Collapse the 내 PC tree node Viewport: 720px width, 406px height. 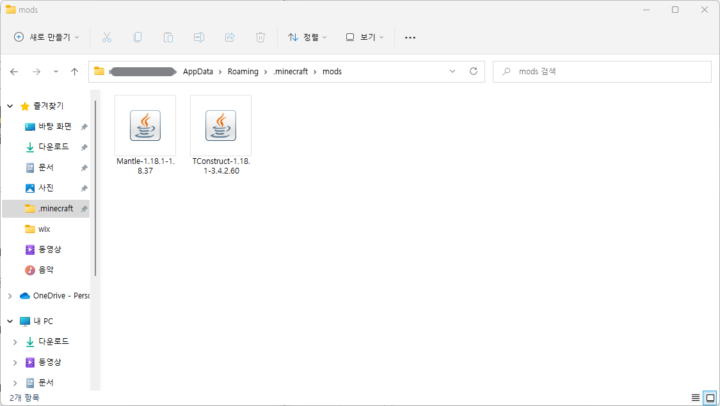(x=10, y=321)
